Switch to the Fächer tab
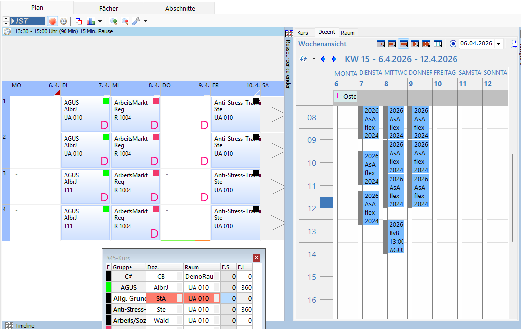This screenshot has width=521, height=329. click(109, 8)
